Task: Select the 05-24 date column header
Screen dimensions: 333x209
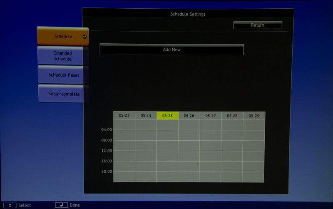Action: (x=146, y=116)
